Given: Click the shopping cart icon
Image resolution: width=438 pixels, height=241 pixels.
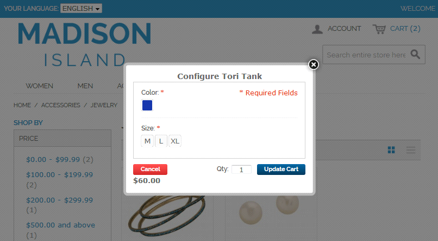Looking at the screenshot, I should pos(379,29).
